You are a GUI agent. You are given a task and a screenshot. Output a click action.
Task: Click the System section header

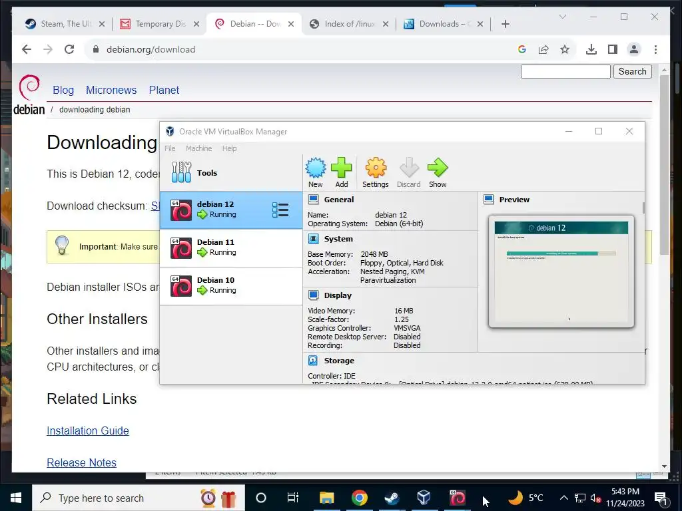point(338,239)
